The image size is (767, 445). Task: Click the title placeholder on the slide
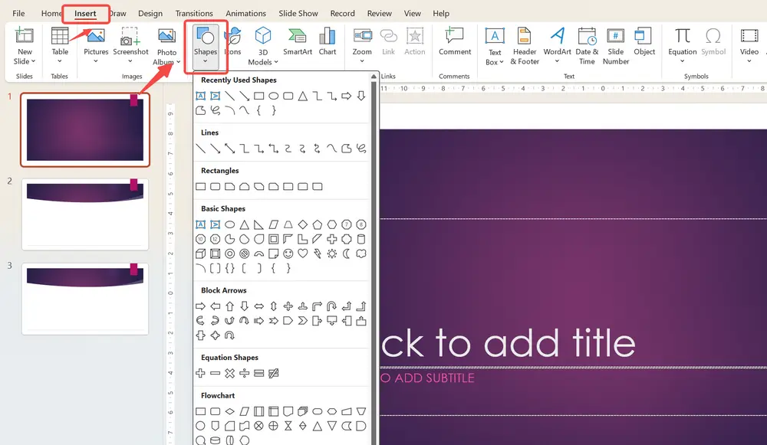click(509, 343)
